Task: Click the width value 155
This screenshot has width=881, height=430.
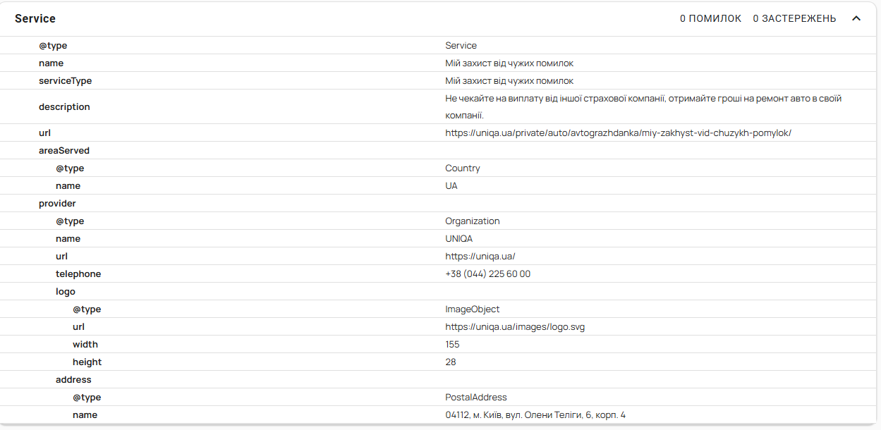Action: (x=452, y=344)
